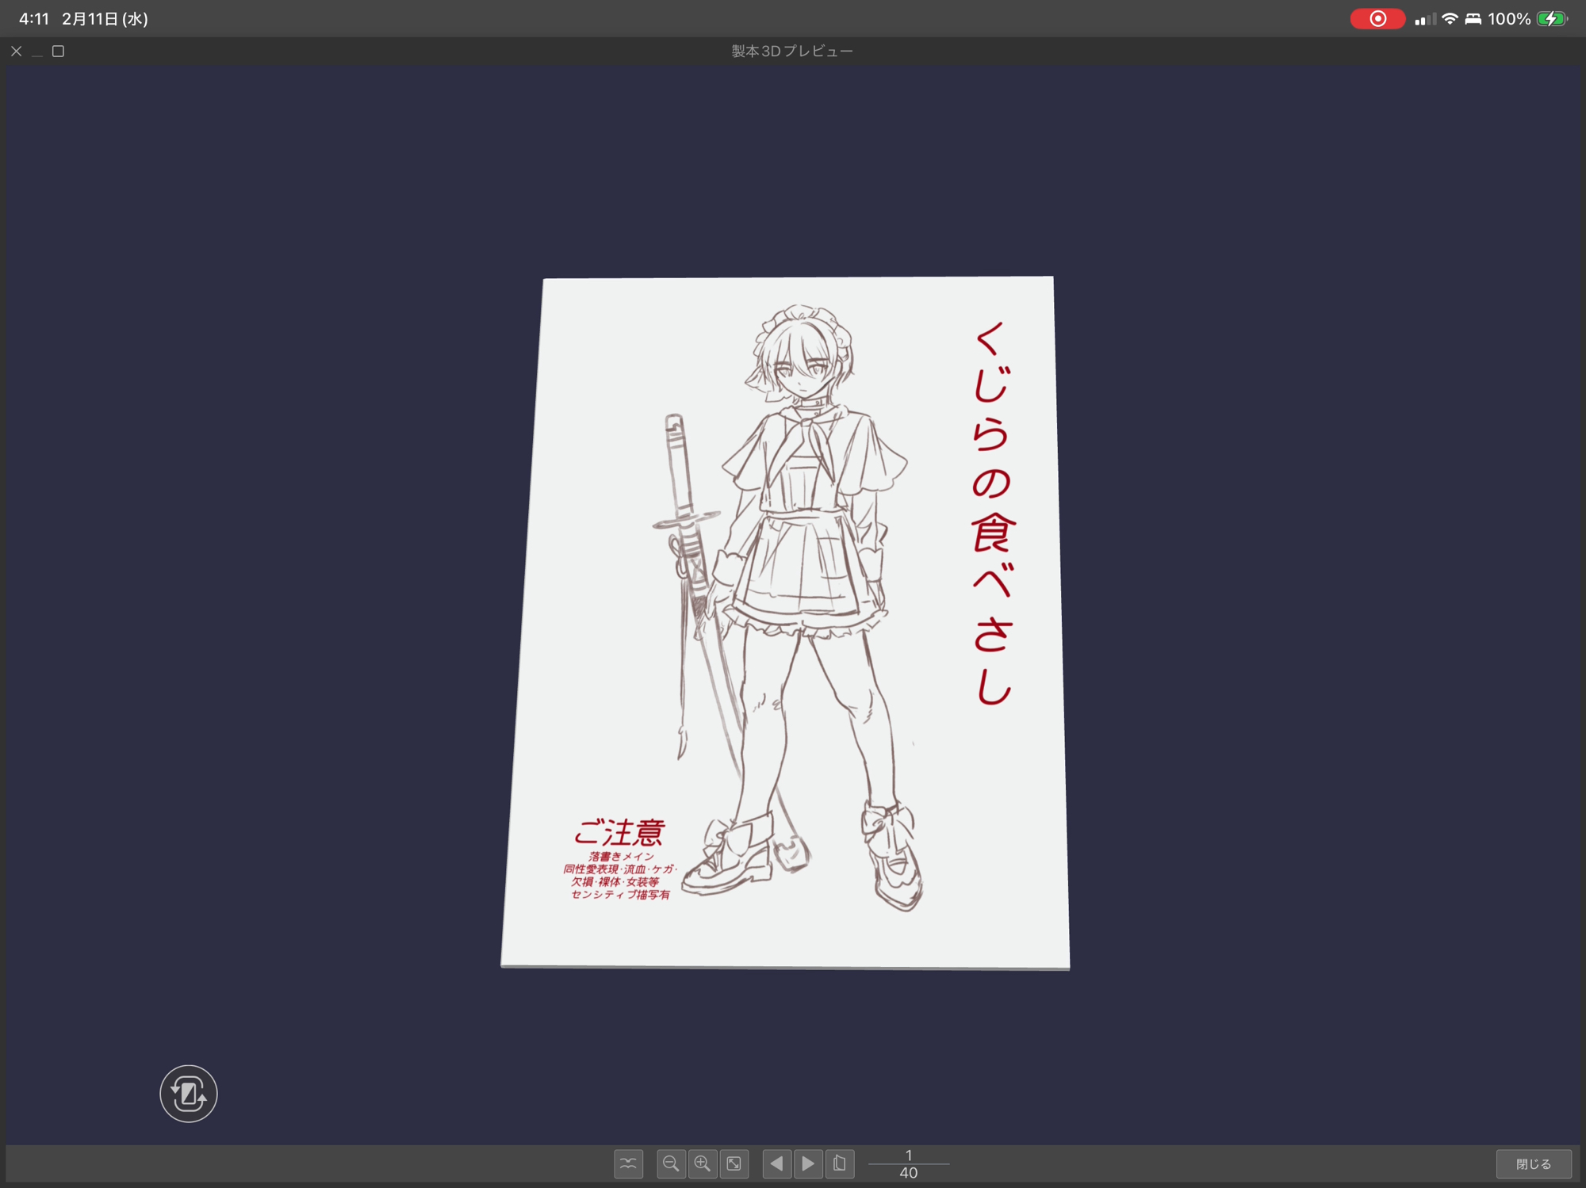
Task: Click the 製本3Dプレビュー window title
Action: pyautogui.click(x=791, y=52)
